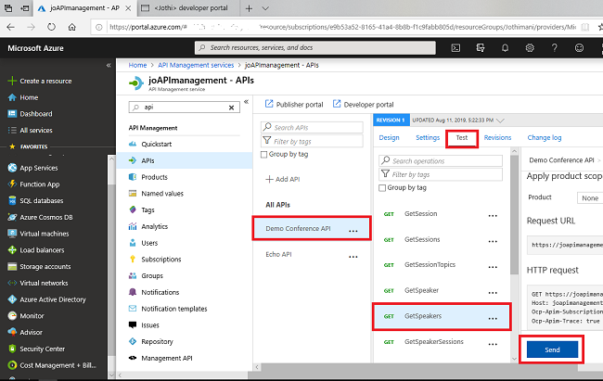Image resolution: width=603 pixels, height=381 pixels.
Task: Switch to the Design tab
Action: [389, 137]
